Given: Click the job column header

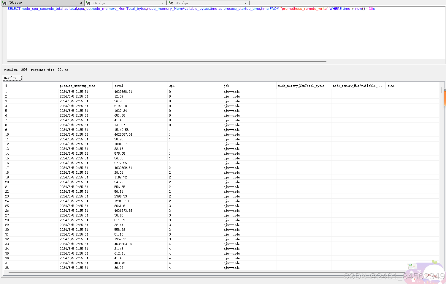Looking at the screenshot, I should click(x=226, y=86).
